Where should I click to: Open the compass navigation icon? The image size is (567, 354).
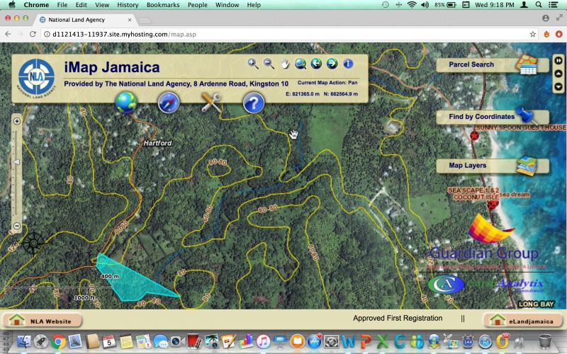[169, 103]
